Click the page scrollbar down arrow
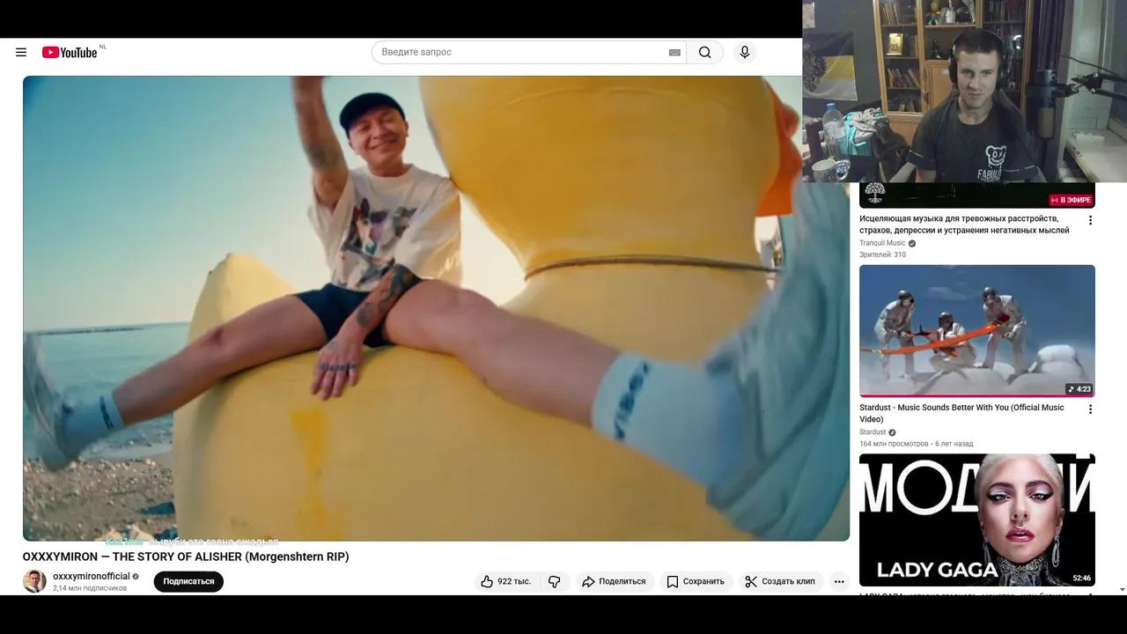 tap(1122, 589)
